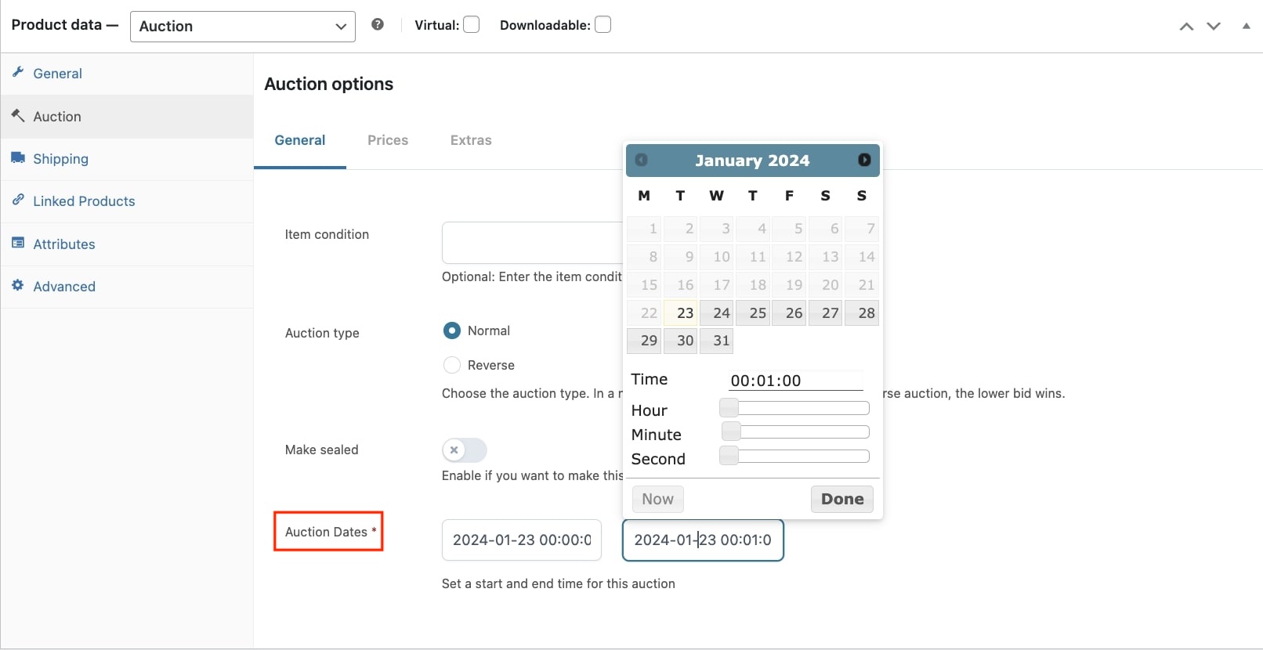Select the Reverse auction type
The width and height of the screenshot is (1263, 650).
coord(452,365)
